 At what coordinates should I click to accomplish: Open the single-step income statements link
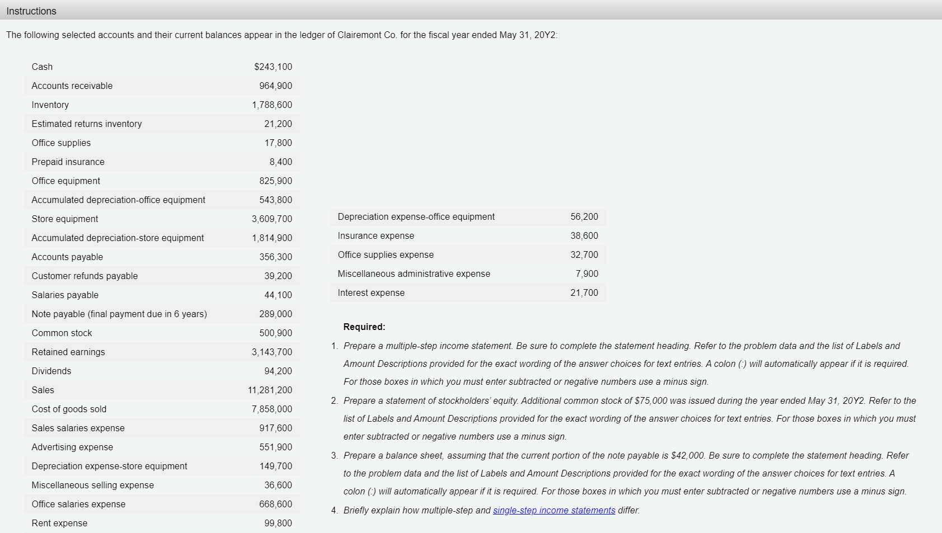click(553, 510)
